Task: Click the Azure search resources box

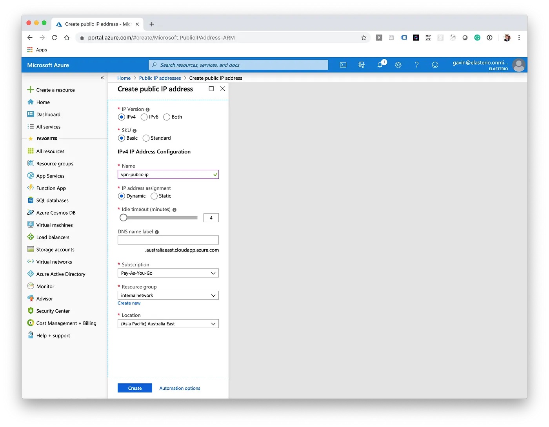Action: point(238,65)
